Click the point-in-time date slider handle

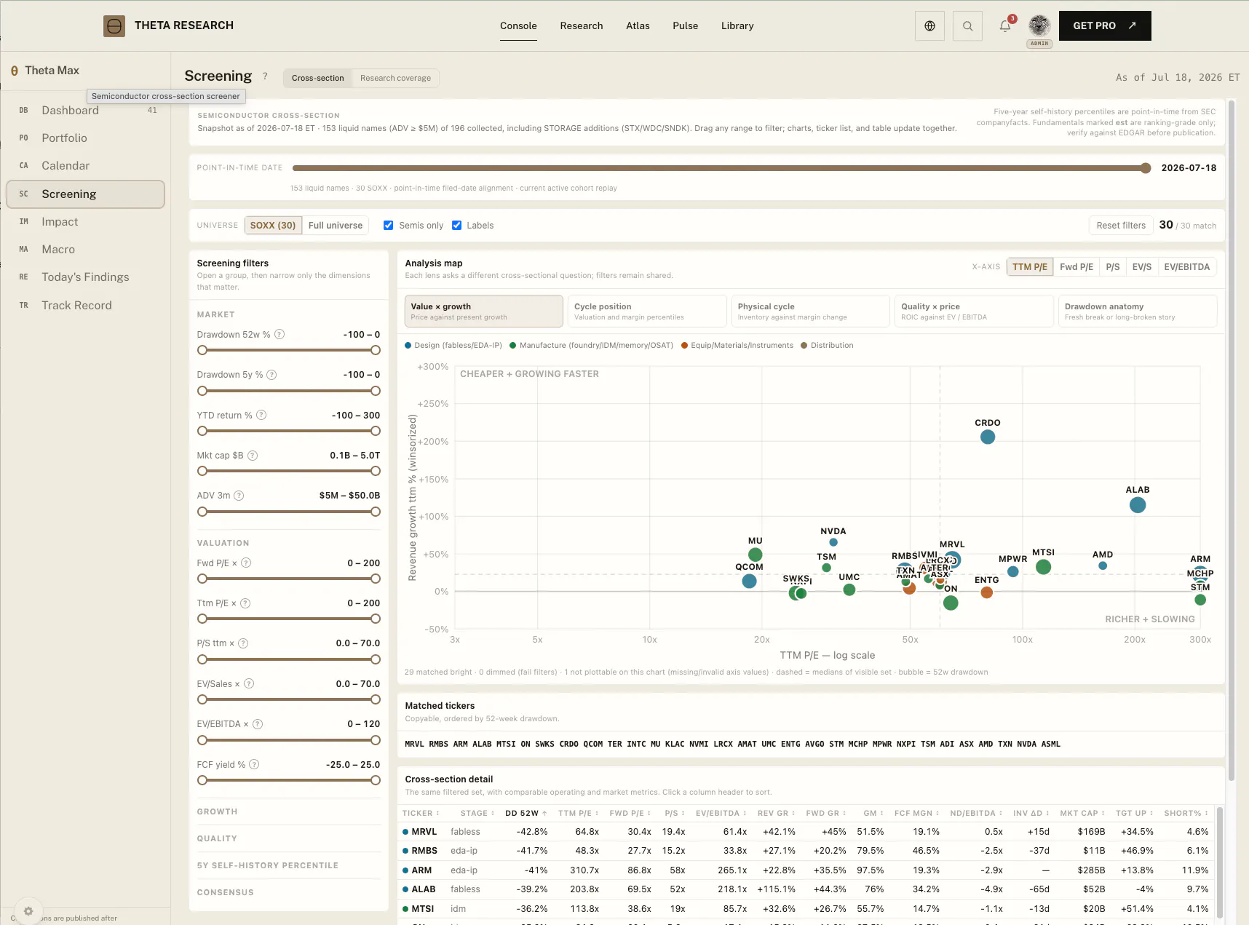point(1146,168)
